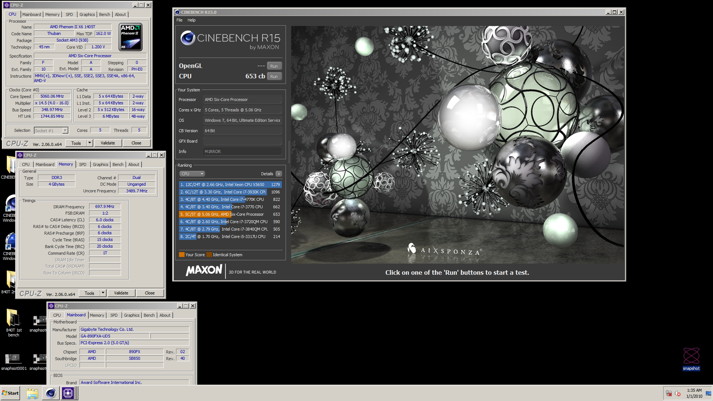Switch to Bench tab in Mainboard CPU-Z window

coord(149,315)
